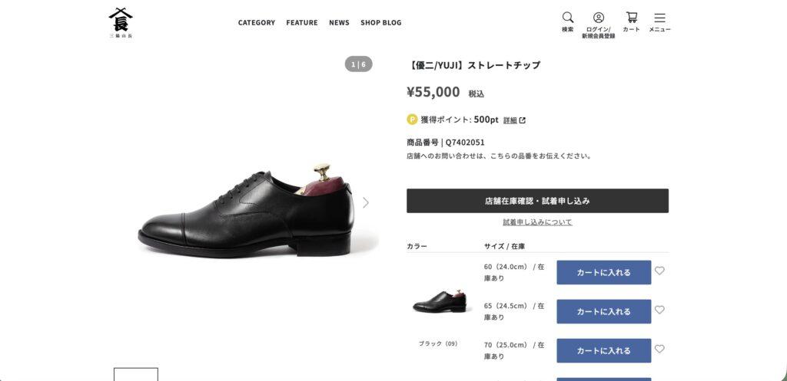The image size is (787, 381).
Task: Select the black color shoe thumbnail
Action: click(x=439, y=301)
